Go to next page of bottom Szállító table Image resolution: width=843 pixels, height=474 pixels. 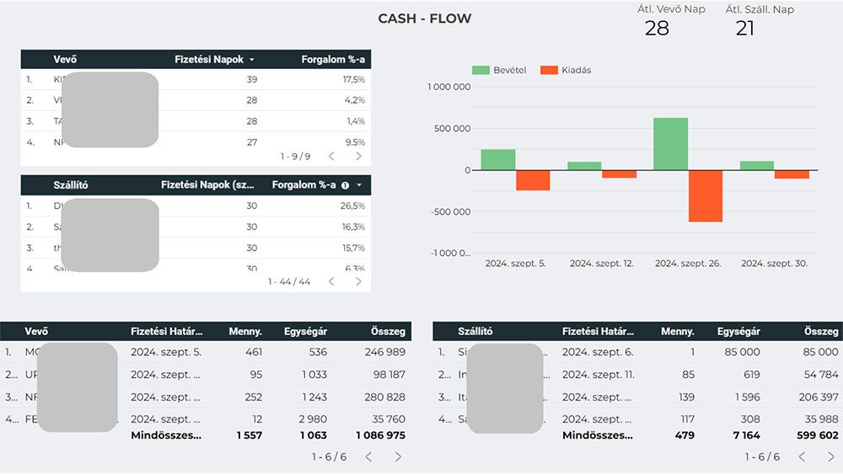click(x=830, y=456)
